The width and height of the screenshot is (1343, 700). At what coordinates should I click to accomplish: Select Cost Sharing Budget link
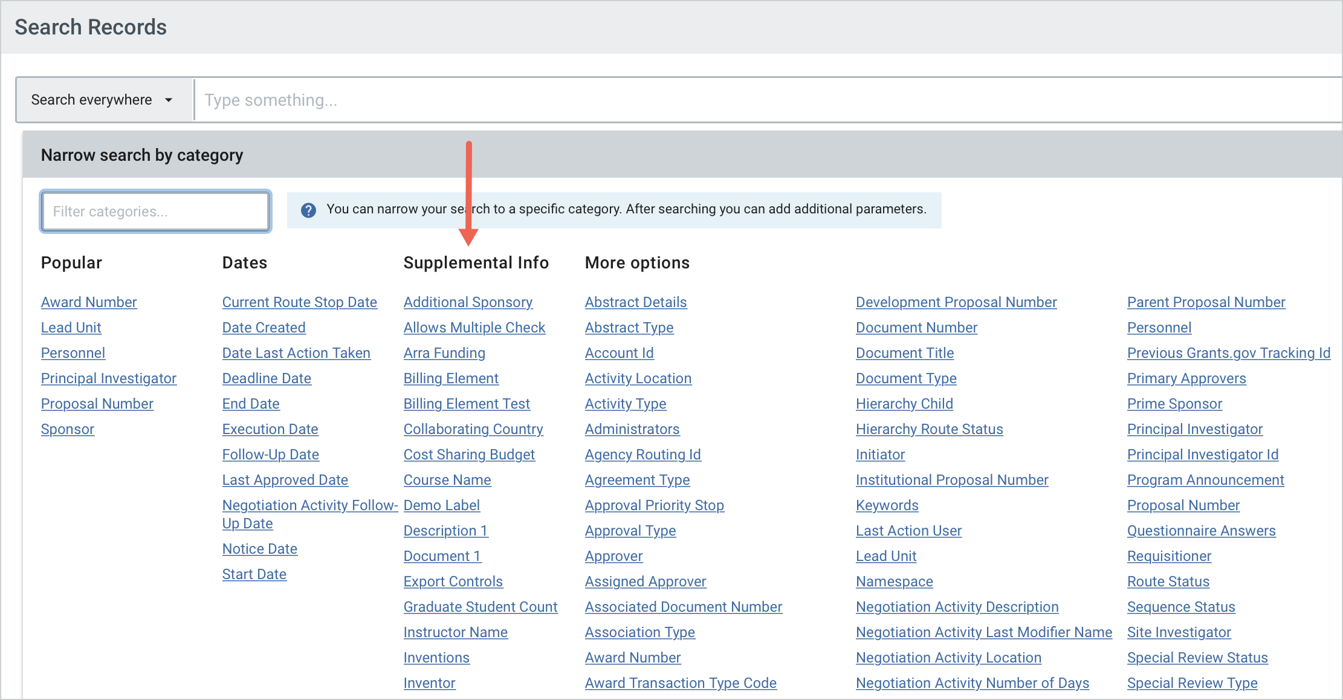[x=469, y=455]
